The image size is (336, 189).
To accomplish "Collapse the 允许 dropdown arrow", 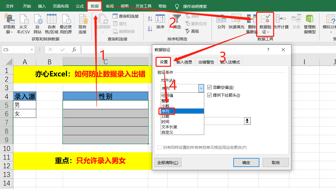I will [201, 88].
